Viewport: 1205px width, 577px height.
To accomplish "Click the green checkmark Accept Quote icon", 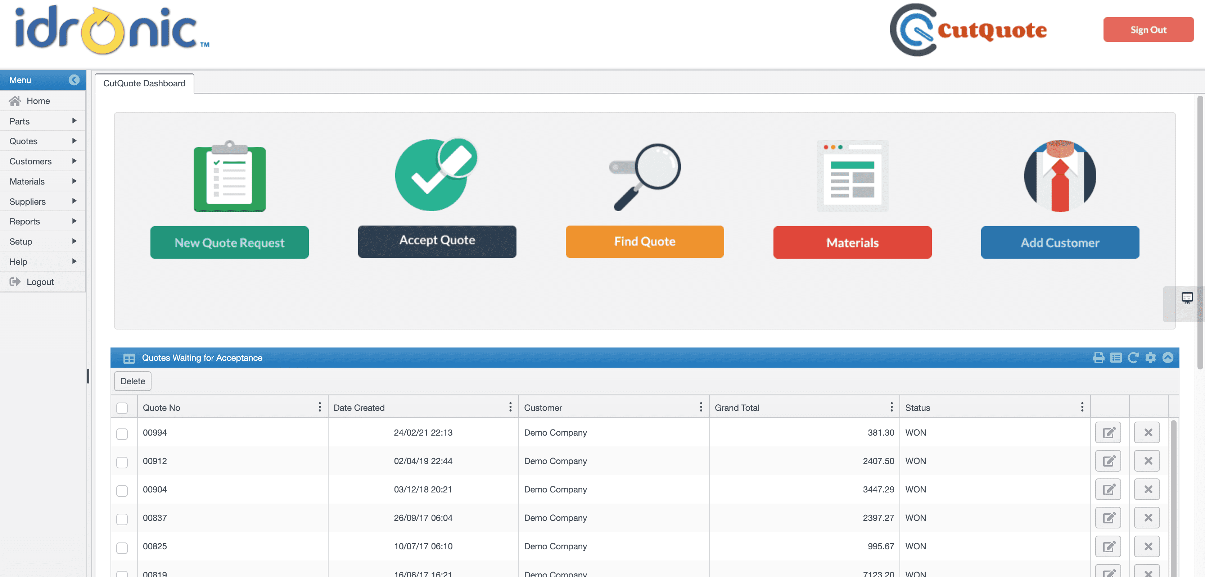I will (437, 174).
